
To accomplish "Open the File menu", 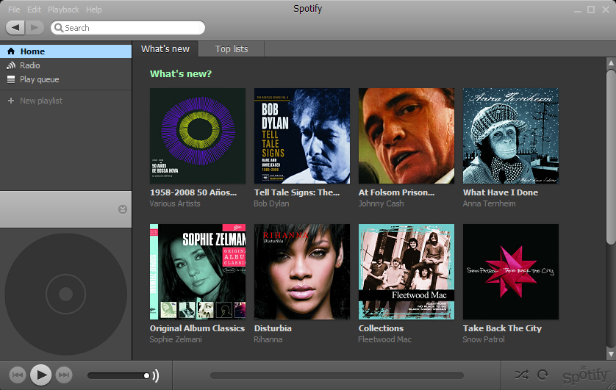I will [x=14, y=10].
